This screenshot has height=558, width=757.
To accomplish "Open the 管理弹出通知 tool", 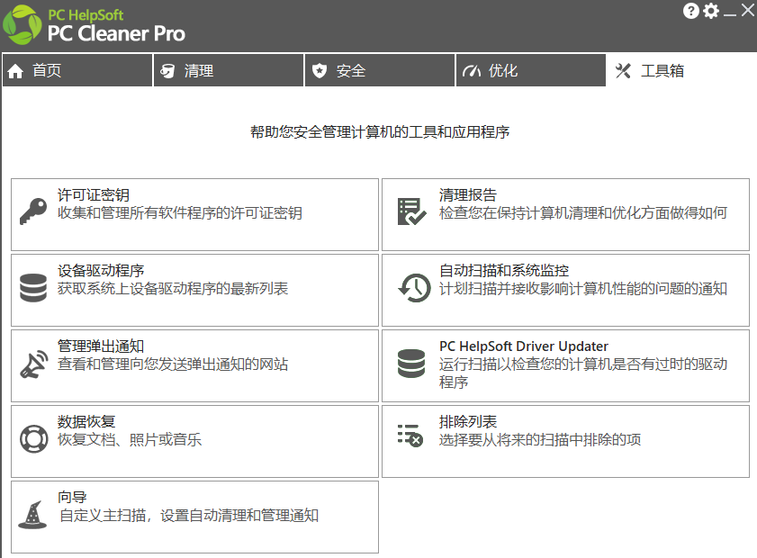I will 194,366.
